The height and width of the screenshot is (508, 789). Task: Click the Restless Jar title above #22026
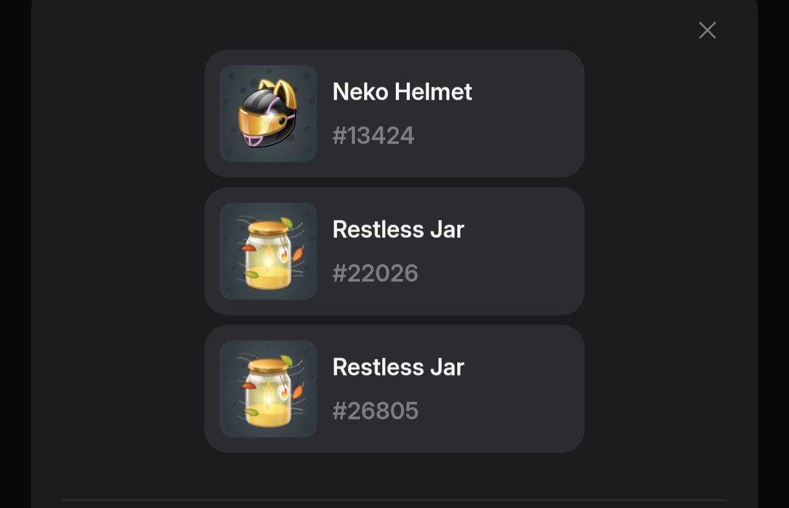[398, 229]
